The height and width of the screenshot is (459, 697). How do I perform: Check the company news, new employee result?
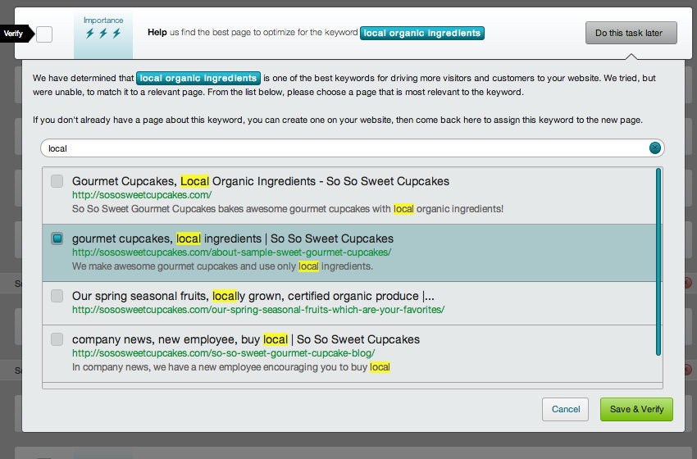57,339
